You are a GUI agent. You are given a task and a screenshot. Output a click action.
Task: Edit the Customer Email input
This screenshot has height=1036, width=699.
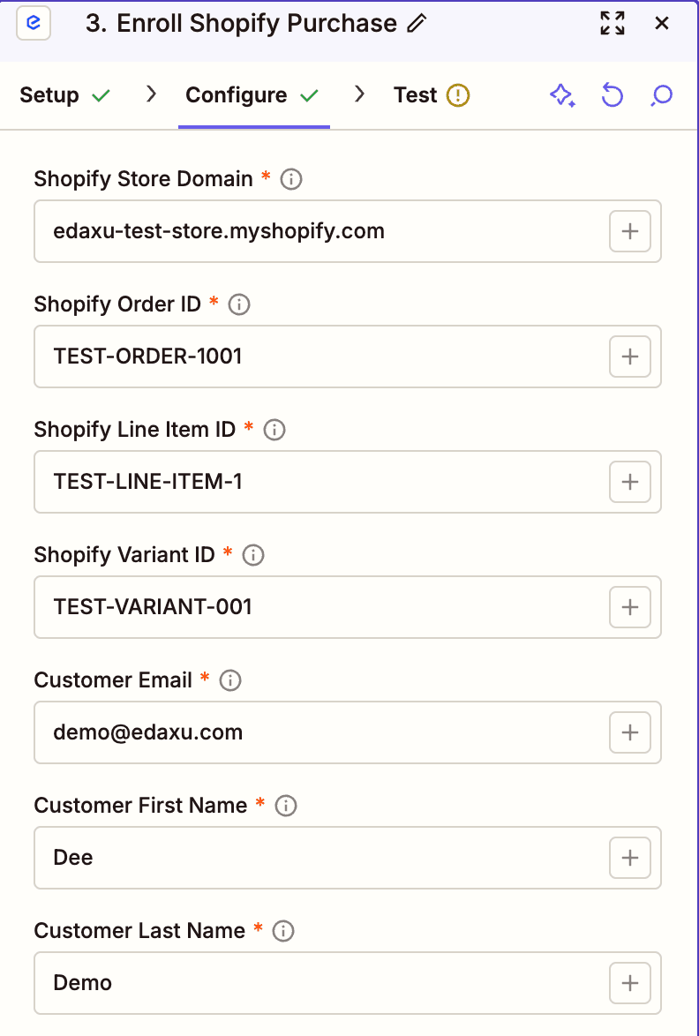point(348,732)
